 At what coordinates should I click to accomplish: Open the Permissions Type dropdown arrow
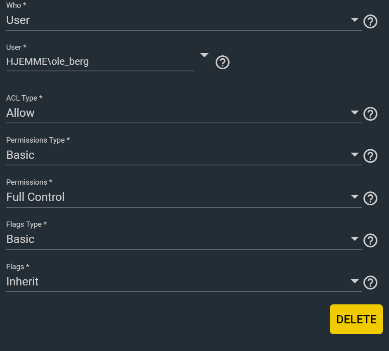tap(354, 155)
